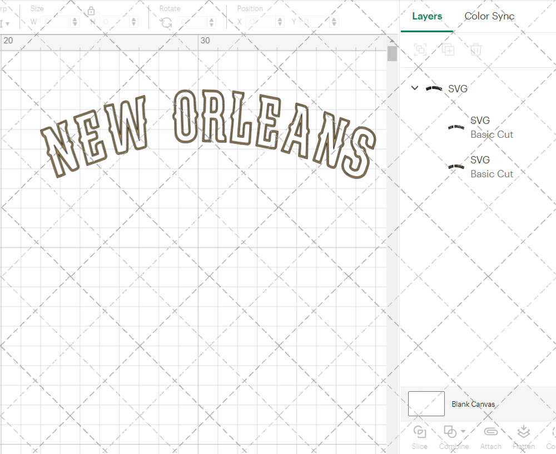Click the Position X input field

click(x=261, y=22)
